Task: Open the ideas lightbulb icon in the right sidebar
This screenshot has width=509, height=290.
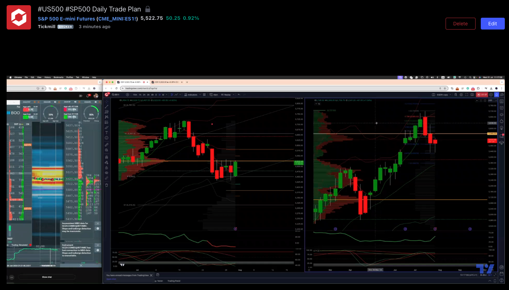Action: click(502, 128)
